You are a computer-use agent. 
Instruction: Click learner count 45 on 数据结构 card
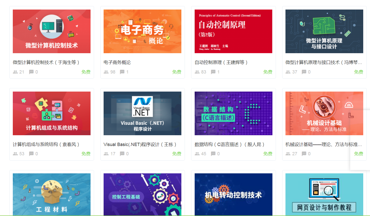click(204, 154)
